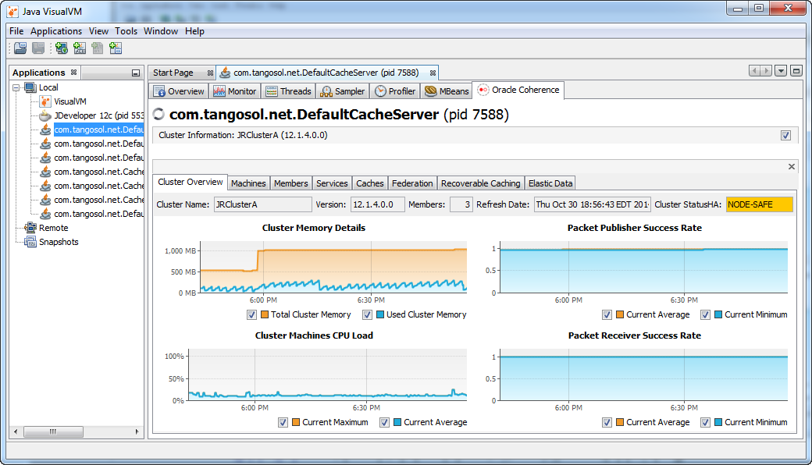This screenshot has height=465, width=812.
Task: Click the Save toolbar icon
Action: pos(38,48)
